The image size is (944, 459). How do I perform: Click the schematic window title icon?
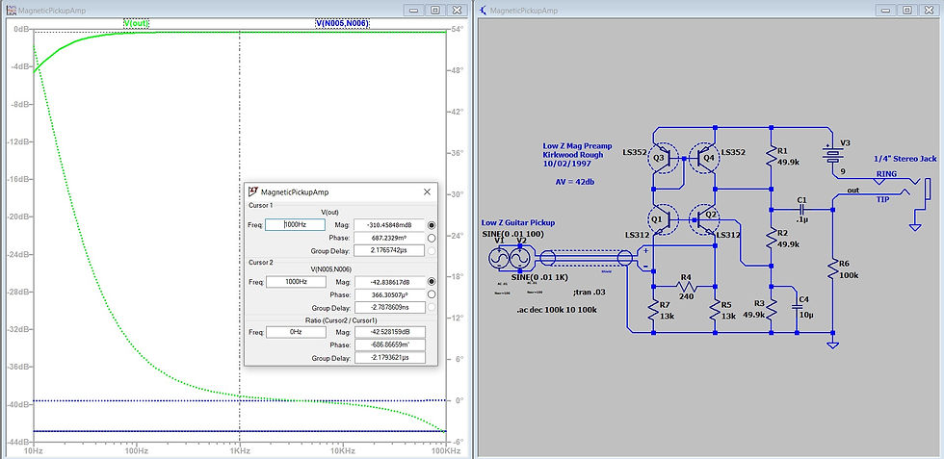(x=484, y=11)
